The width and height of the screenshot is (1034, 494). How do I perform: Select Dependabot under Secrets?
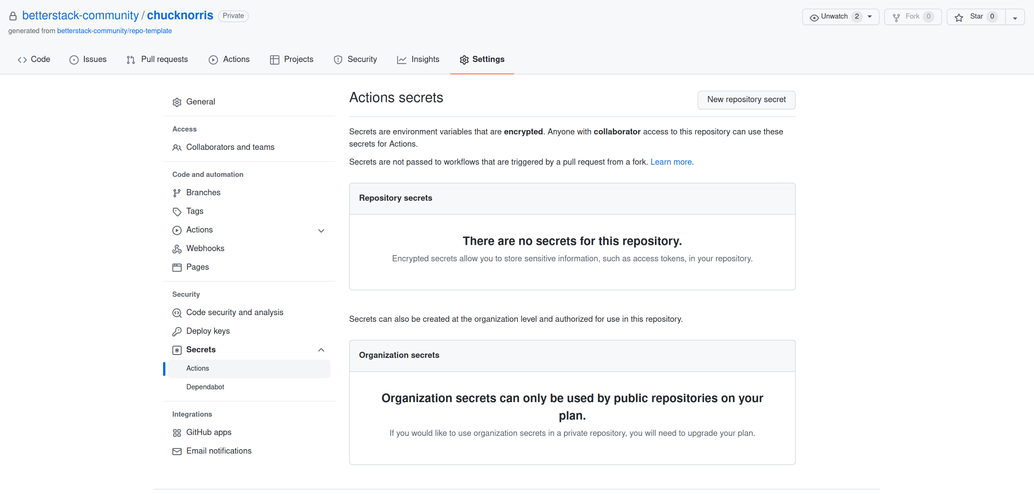pos(205,387)
